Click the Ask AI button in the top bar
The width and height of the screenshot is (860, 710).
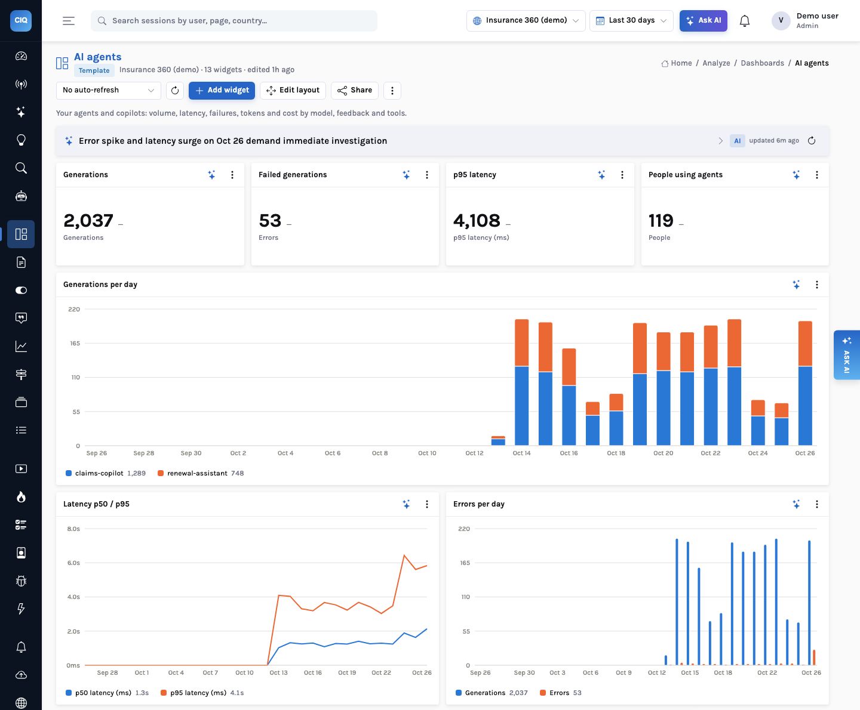(x=704, y=21)
